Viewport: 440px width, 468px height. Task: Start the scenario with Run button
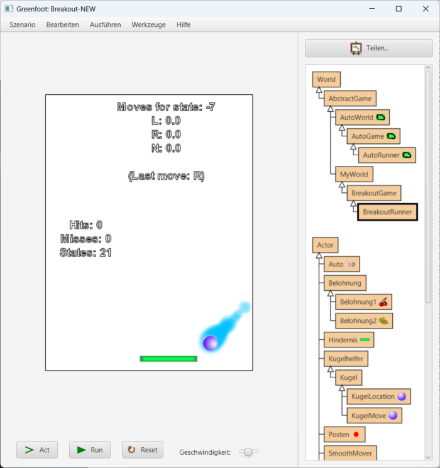coord(90,450)
